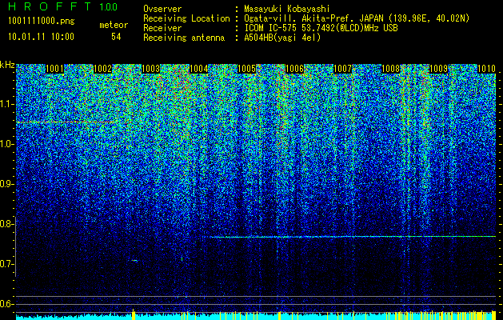Select observer name Masayuki Kobayashi

[x=287, y=9]
